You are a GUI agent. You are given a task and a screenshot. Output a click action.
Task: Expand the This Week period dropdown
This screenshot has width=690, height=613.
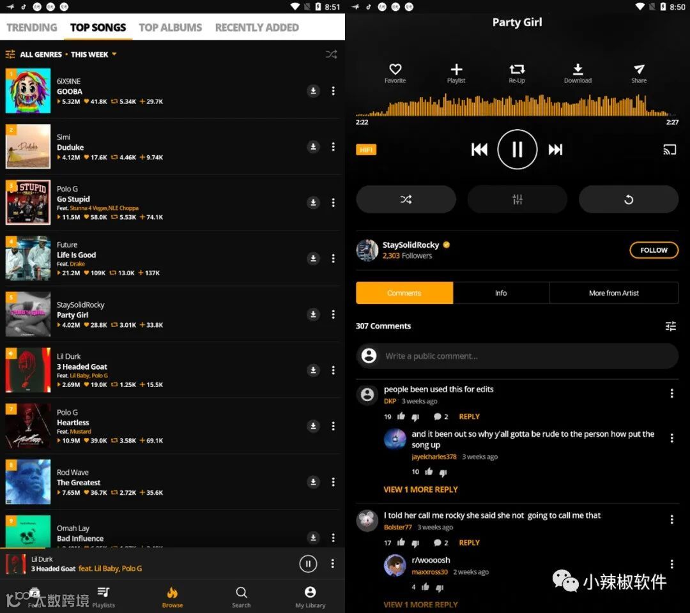tap(93, 54)
